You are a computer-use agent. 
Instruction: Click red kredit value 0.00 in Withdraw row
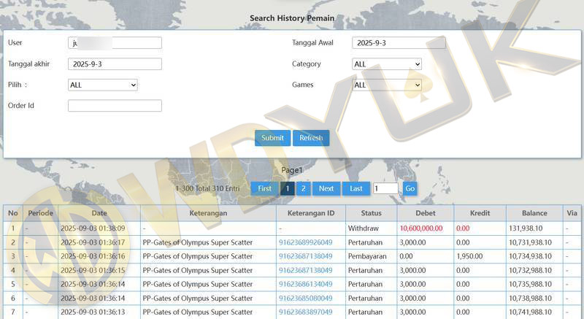pyautogui.click(x=463, y=228)
